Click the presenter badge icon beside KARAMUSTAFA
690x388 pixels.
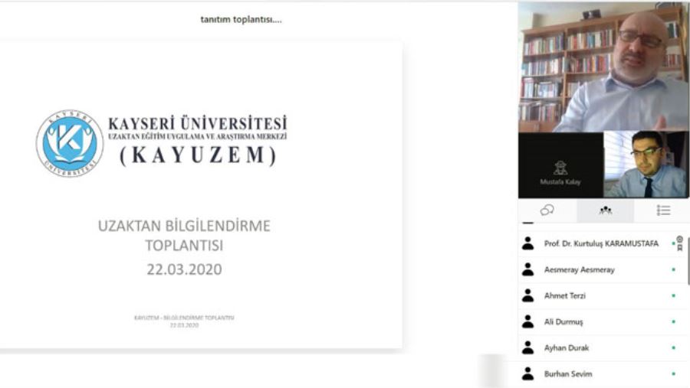click(679, 243)
